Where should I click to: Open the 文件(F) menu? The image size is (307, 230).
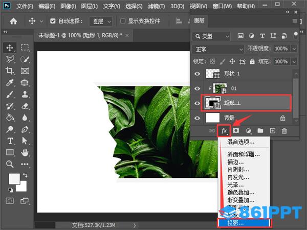pyautogui.click(x=25, y=6)
